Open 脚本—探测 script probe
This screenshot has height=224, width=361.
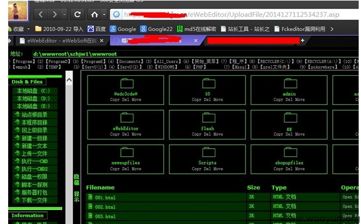pyautogui.click(x=35, y=185)
